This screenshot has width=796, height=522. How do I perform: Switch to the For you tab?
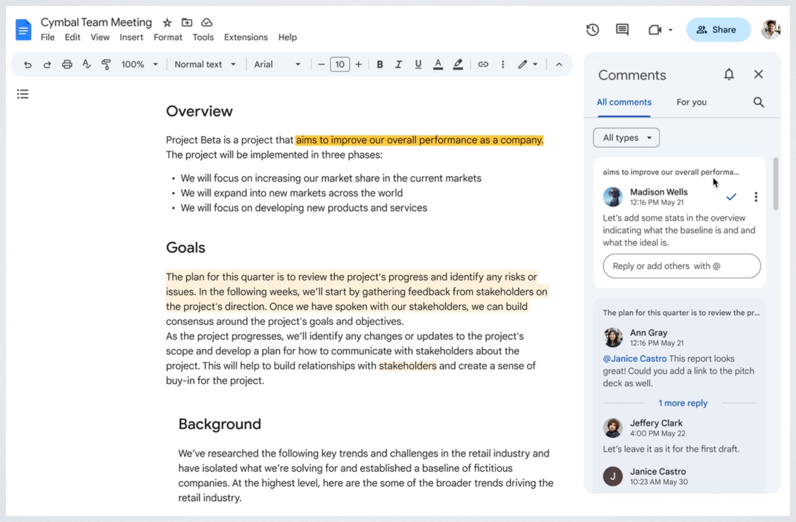tap(691, 102)
